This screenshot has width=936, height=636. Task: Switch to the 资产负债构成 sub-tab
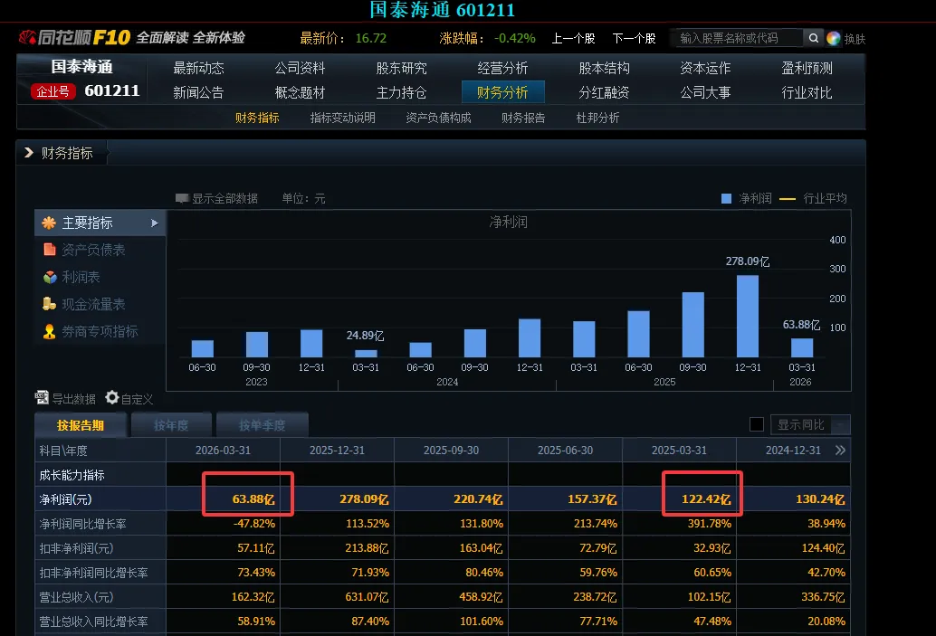pyautogui.click(x=438, y=118)
